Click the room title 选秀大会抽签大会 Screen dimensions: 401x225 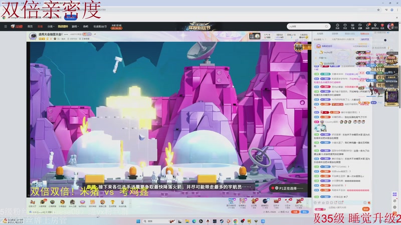(x=51, y=34)
